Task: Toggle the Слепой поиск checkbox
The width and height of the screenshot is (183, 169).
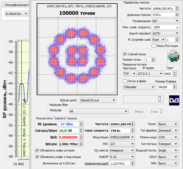Action: pyautogui.click(x=125, y=54)
